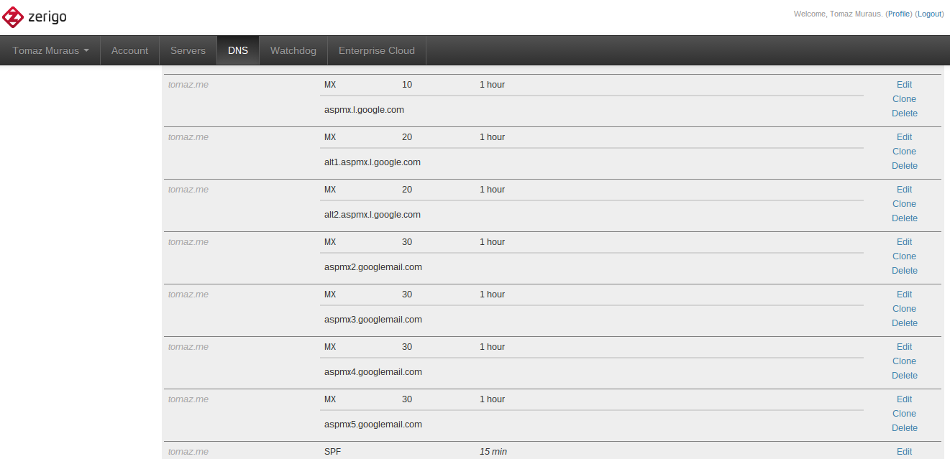The height and width of the screenshot is (459, 950).
Task: Delete the aspmx4.googlemail.com record
Action: [x=905, y=375]
